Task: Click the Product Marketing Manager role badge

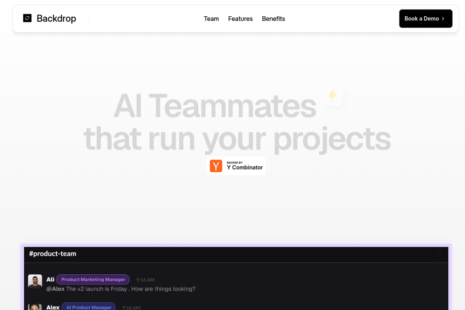Action: 93,279
